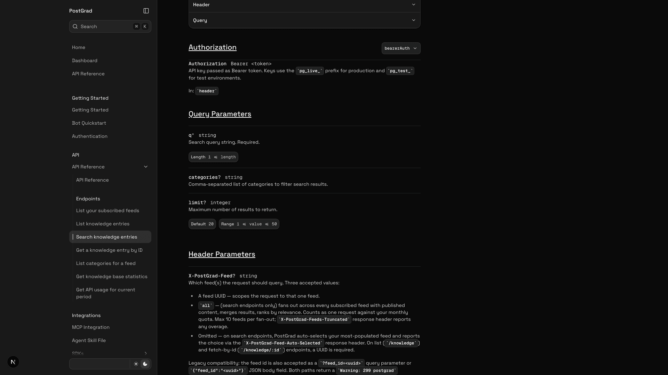Open Agent Skill File page
Screen dimensions: 668x375
110,340
